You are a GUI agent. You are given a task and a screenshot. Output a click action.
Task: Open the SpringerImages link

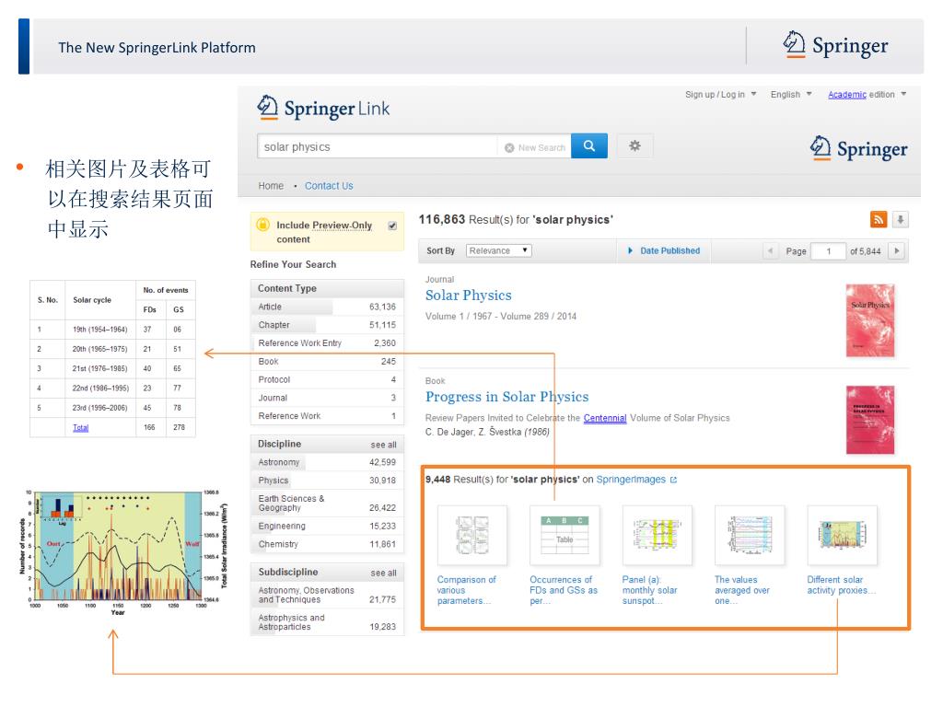[630, 480]
